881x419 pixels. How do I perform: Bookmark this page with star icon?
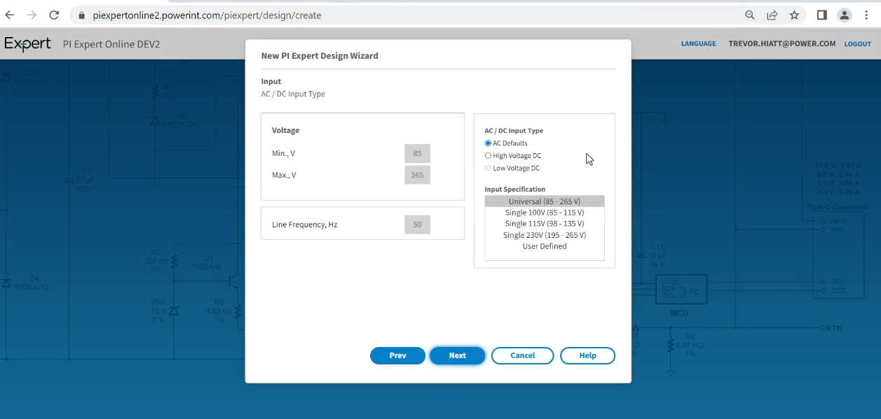coord(794,15)
